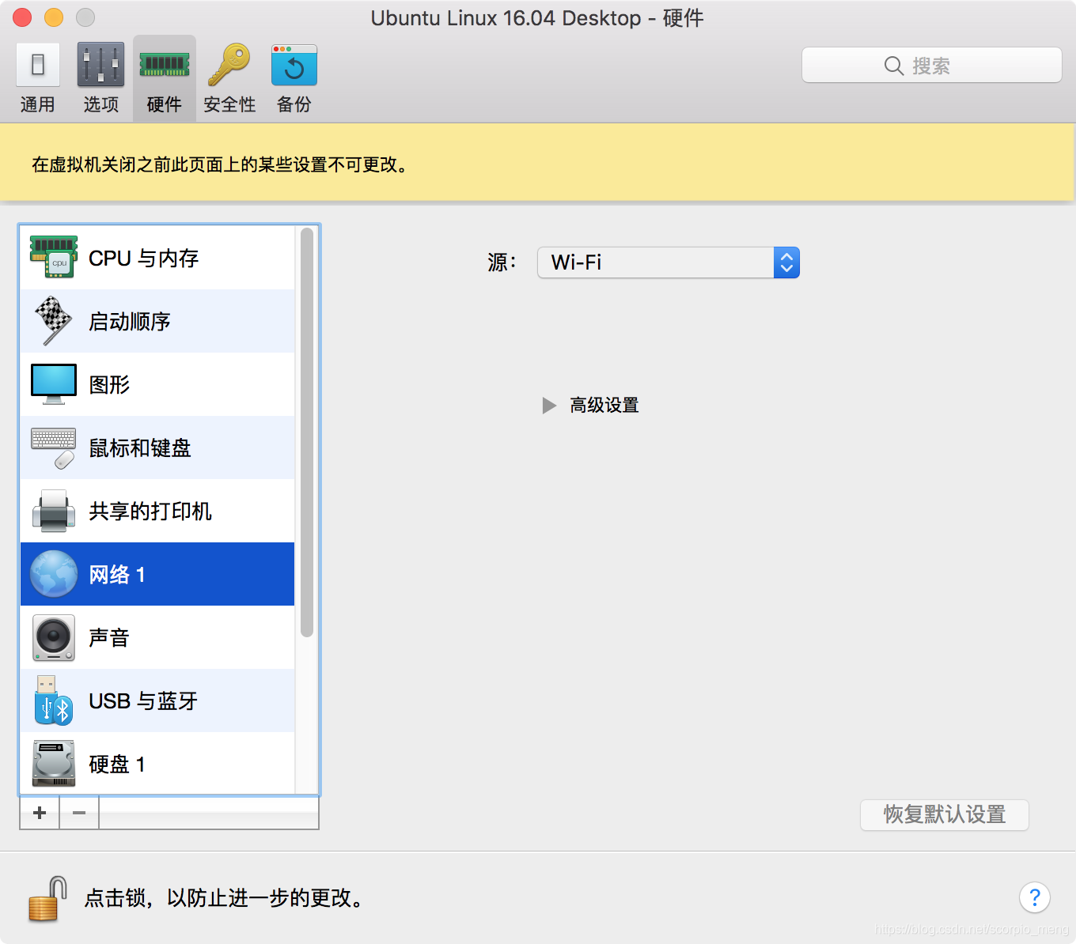The height and width of the screenshot is (944, 1076).
Task: Click the 硬盘 1 hard drive icon
Action: [x=54, y=764]
